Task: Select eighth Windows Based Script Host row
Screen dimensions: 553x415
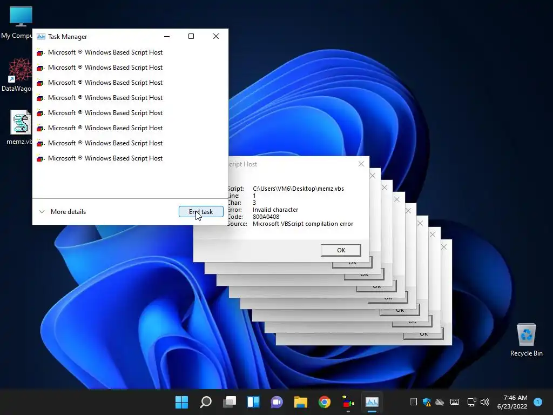Action: point(130,158)
